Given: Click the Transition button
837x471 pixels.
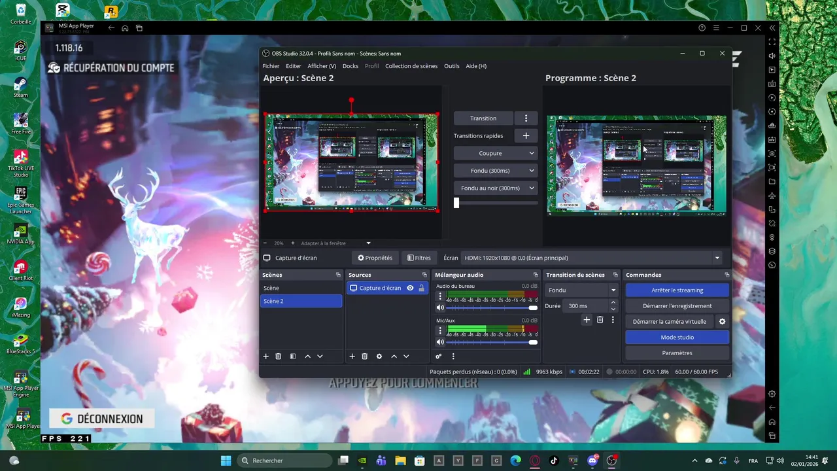Looking at the screenshot, I should (x=483, y=118).
